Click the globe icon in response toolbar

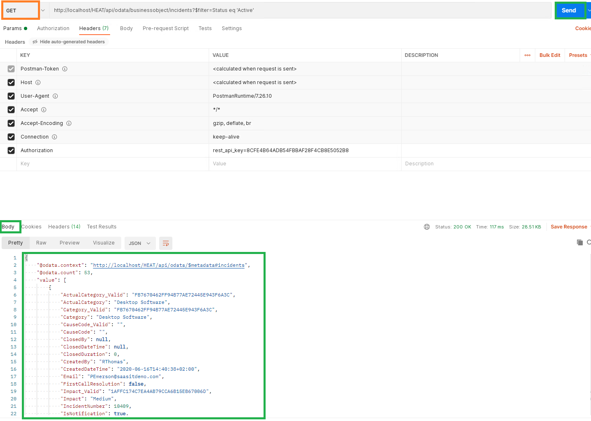coord(427,226)
